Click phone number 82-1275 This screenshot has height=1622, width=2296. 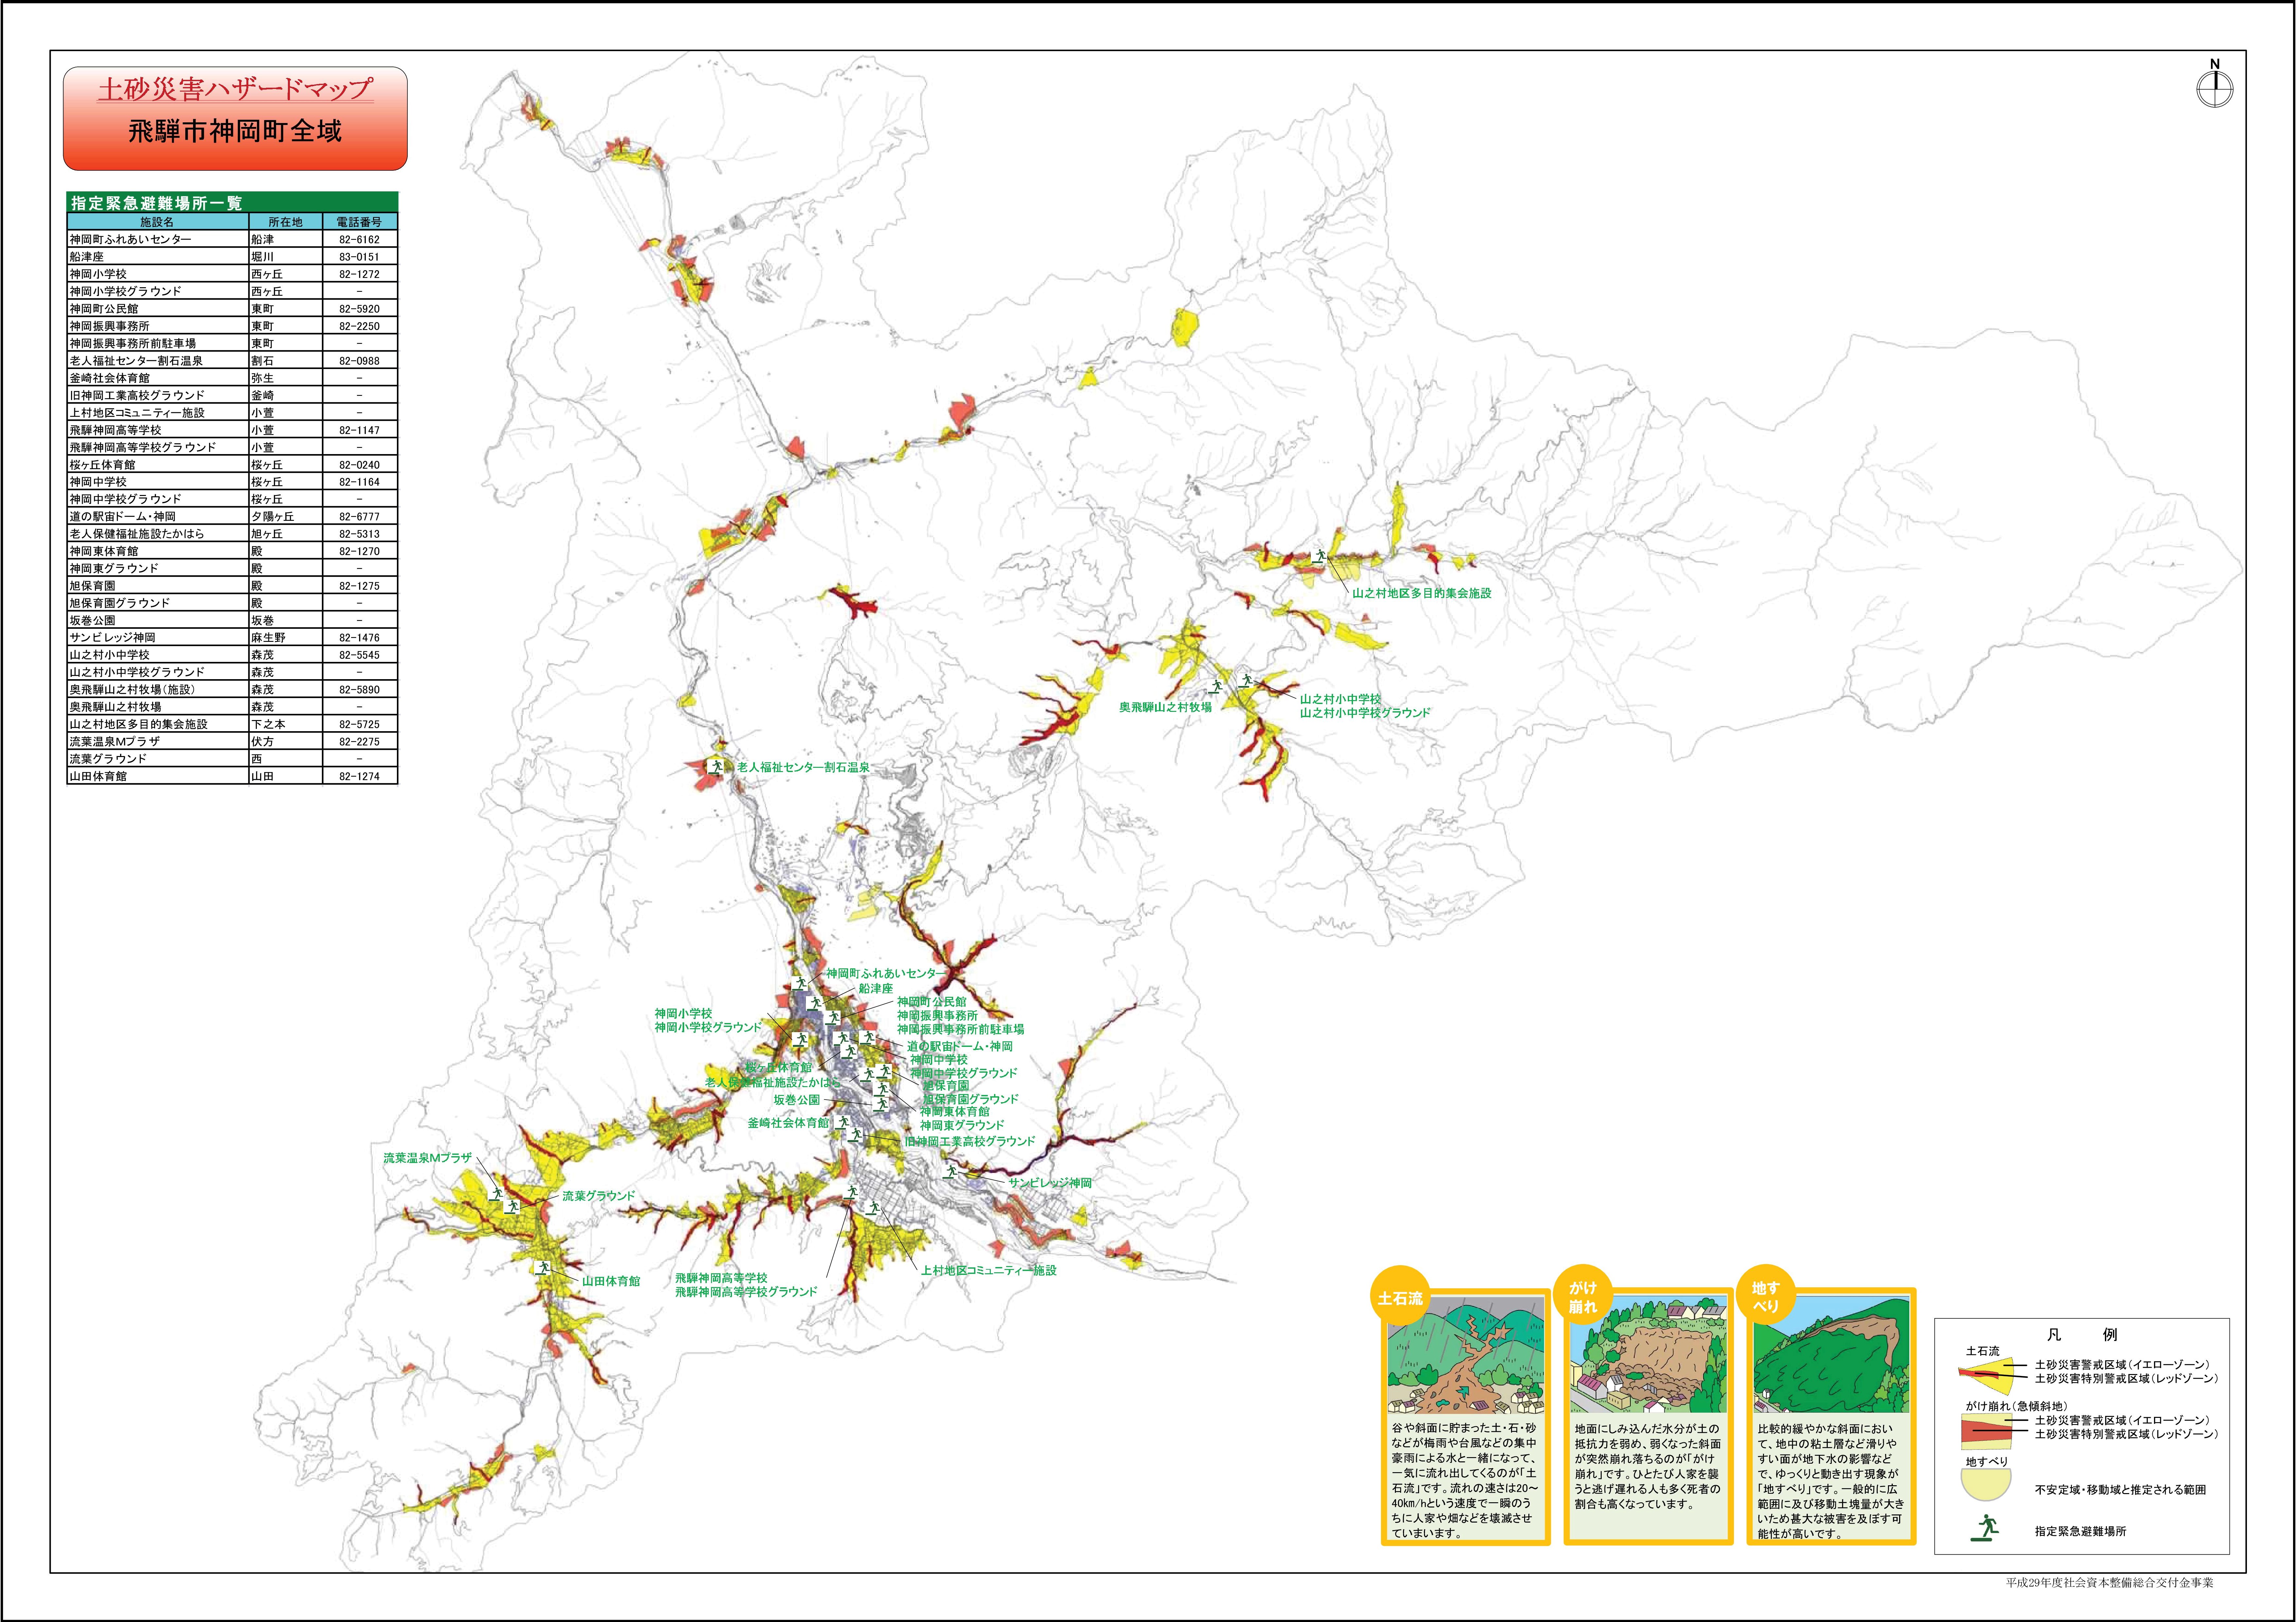(359, 586)
